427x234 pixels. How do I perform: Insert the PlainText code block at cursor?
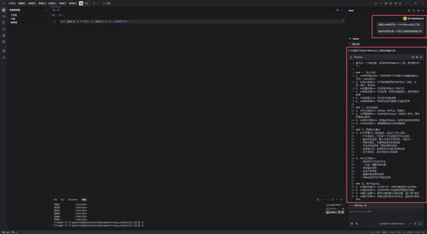417,57
